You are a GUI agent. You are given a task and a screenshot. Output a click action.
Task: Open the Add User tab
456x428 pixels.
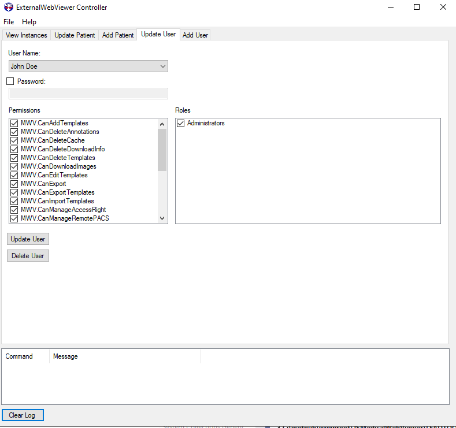pos(195,35)
